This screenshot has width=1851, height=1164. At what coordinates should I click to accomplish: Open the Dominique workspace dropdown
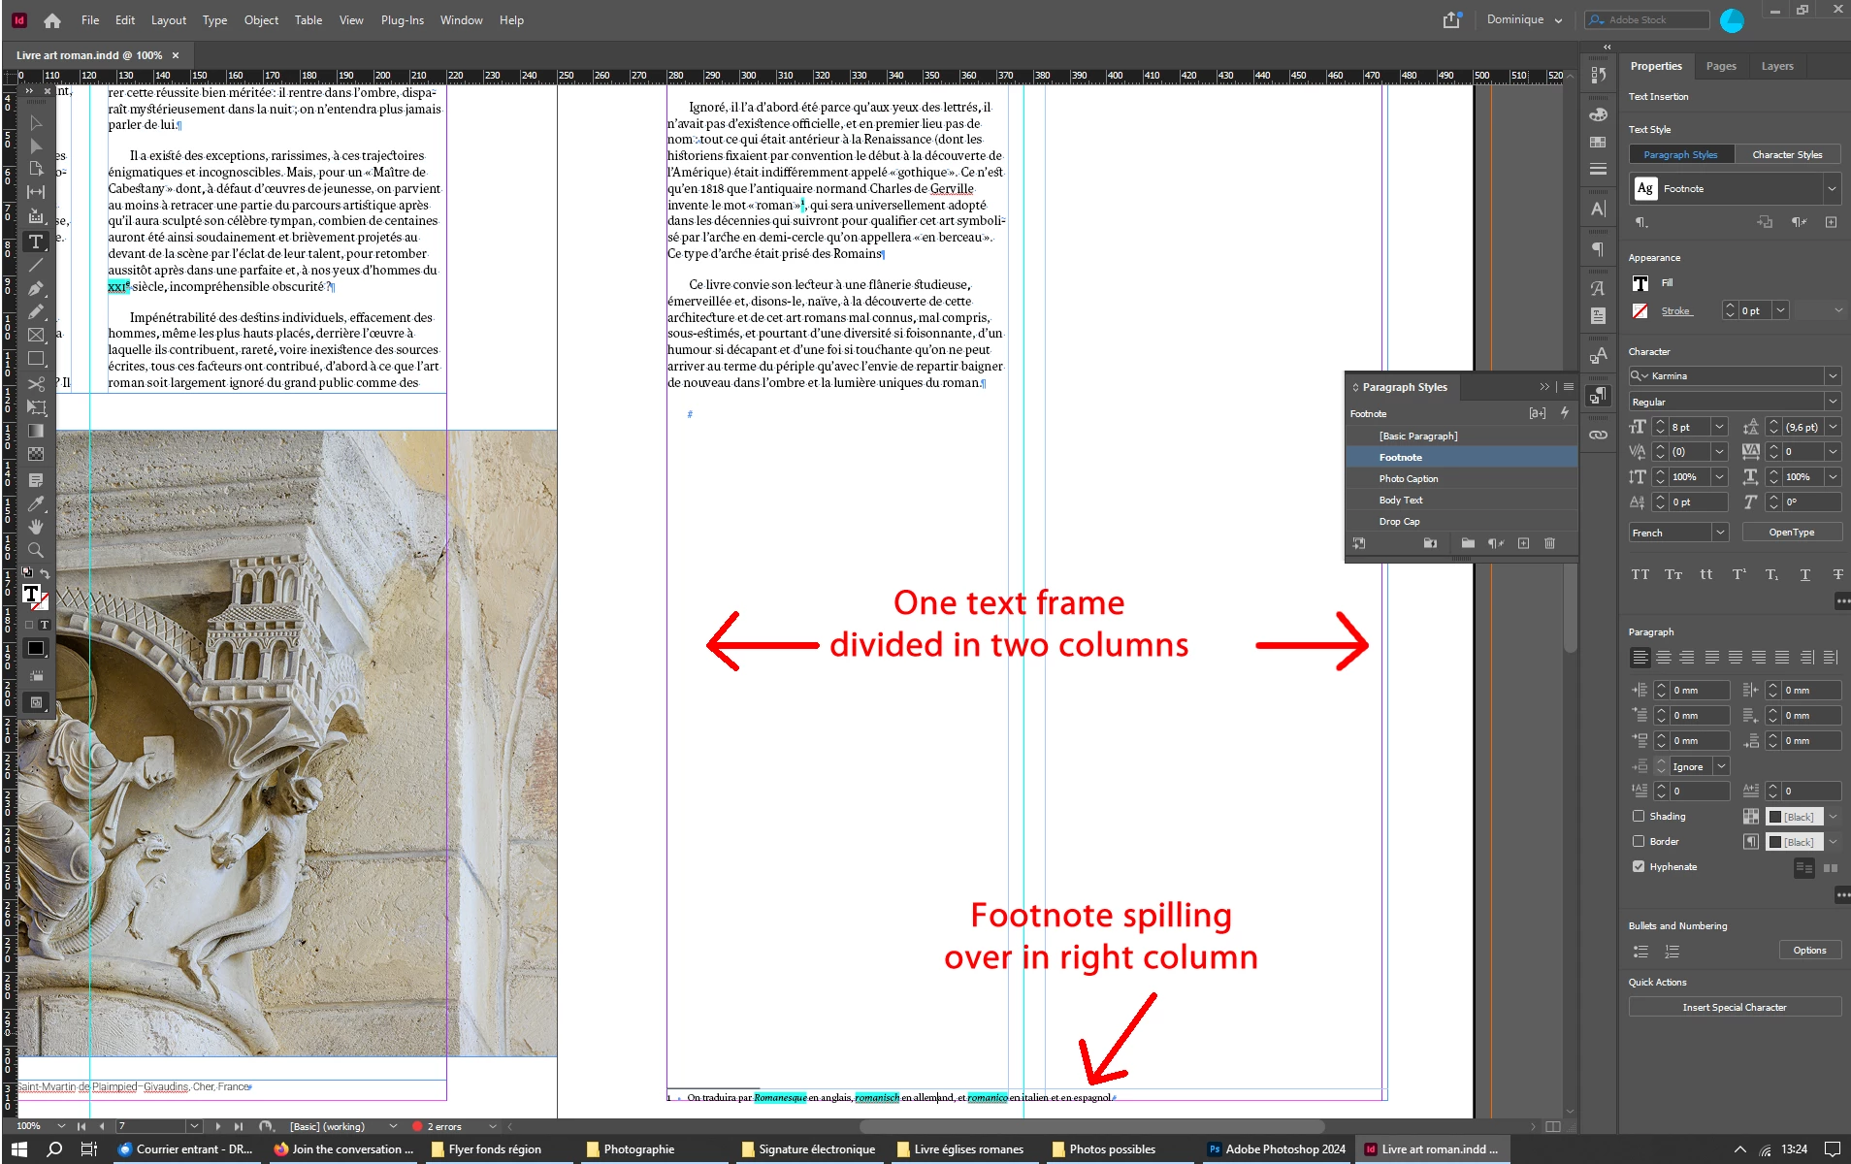click(1524, 19)
